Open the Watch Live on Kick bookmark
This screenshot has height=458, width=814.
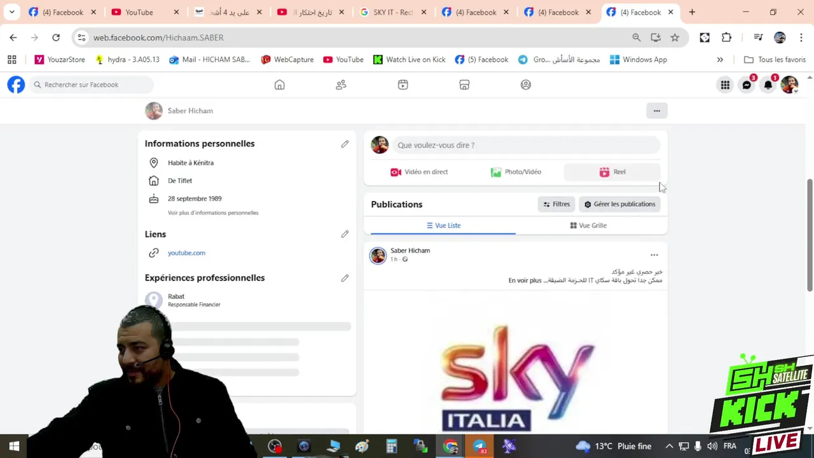[409, 60]
